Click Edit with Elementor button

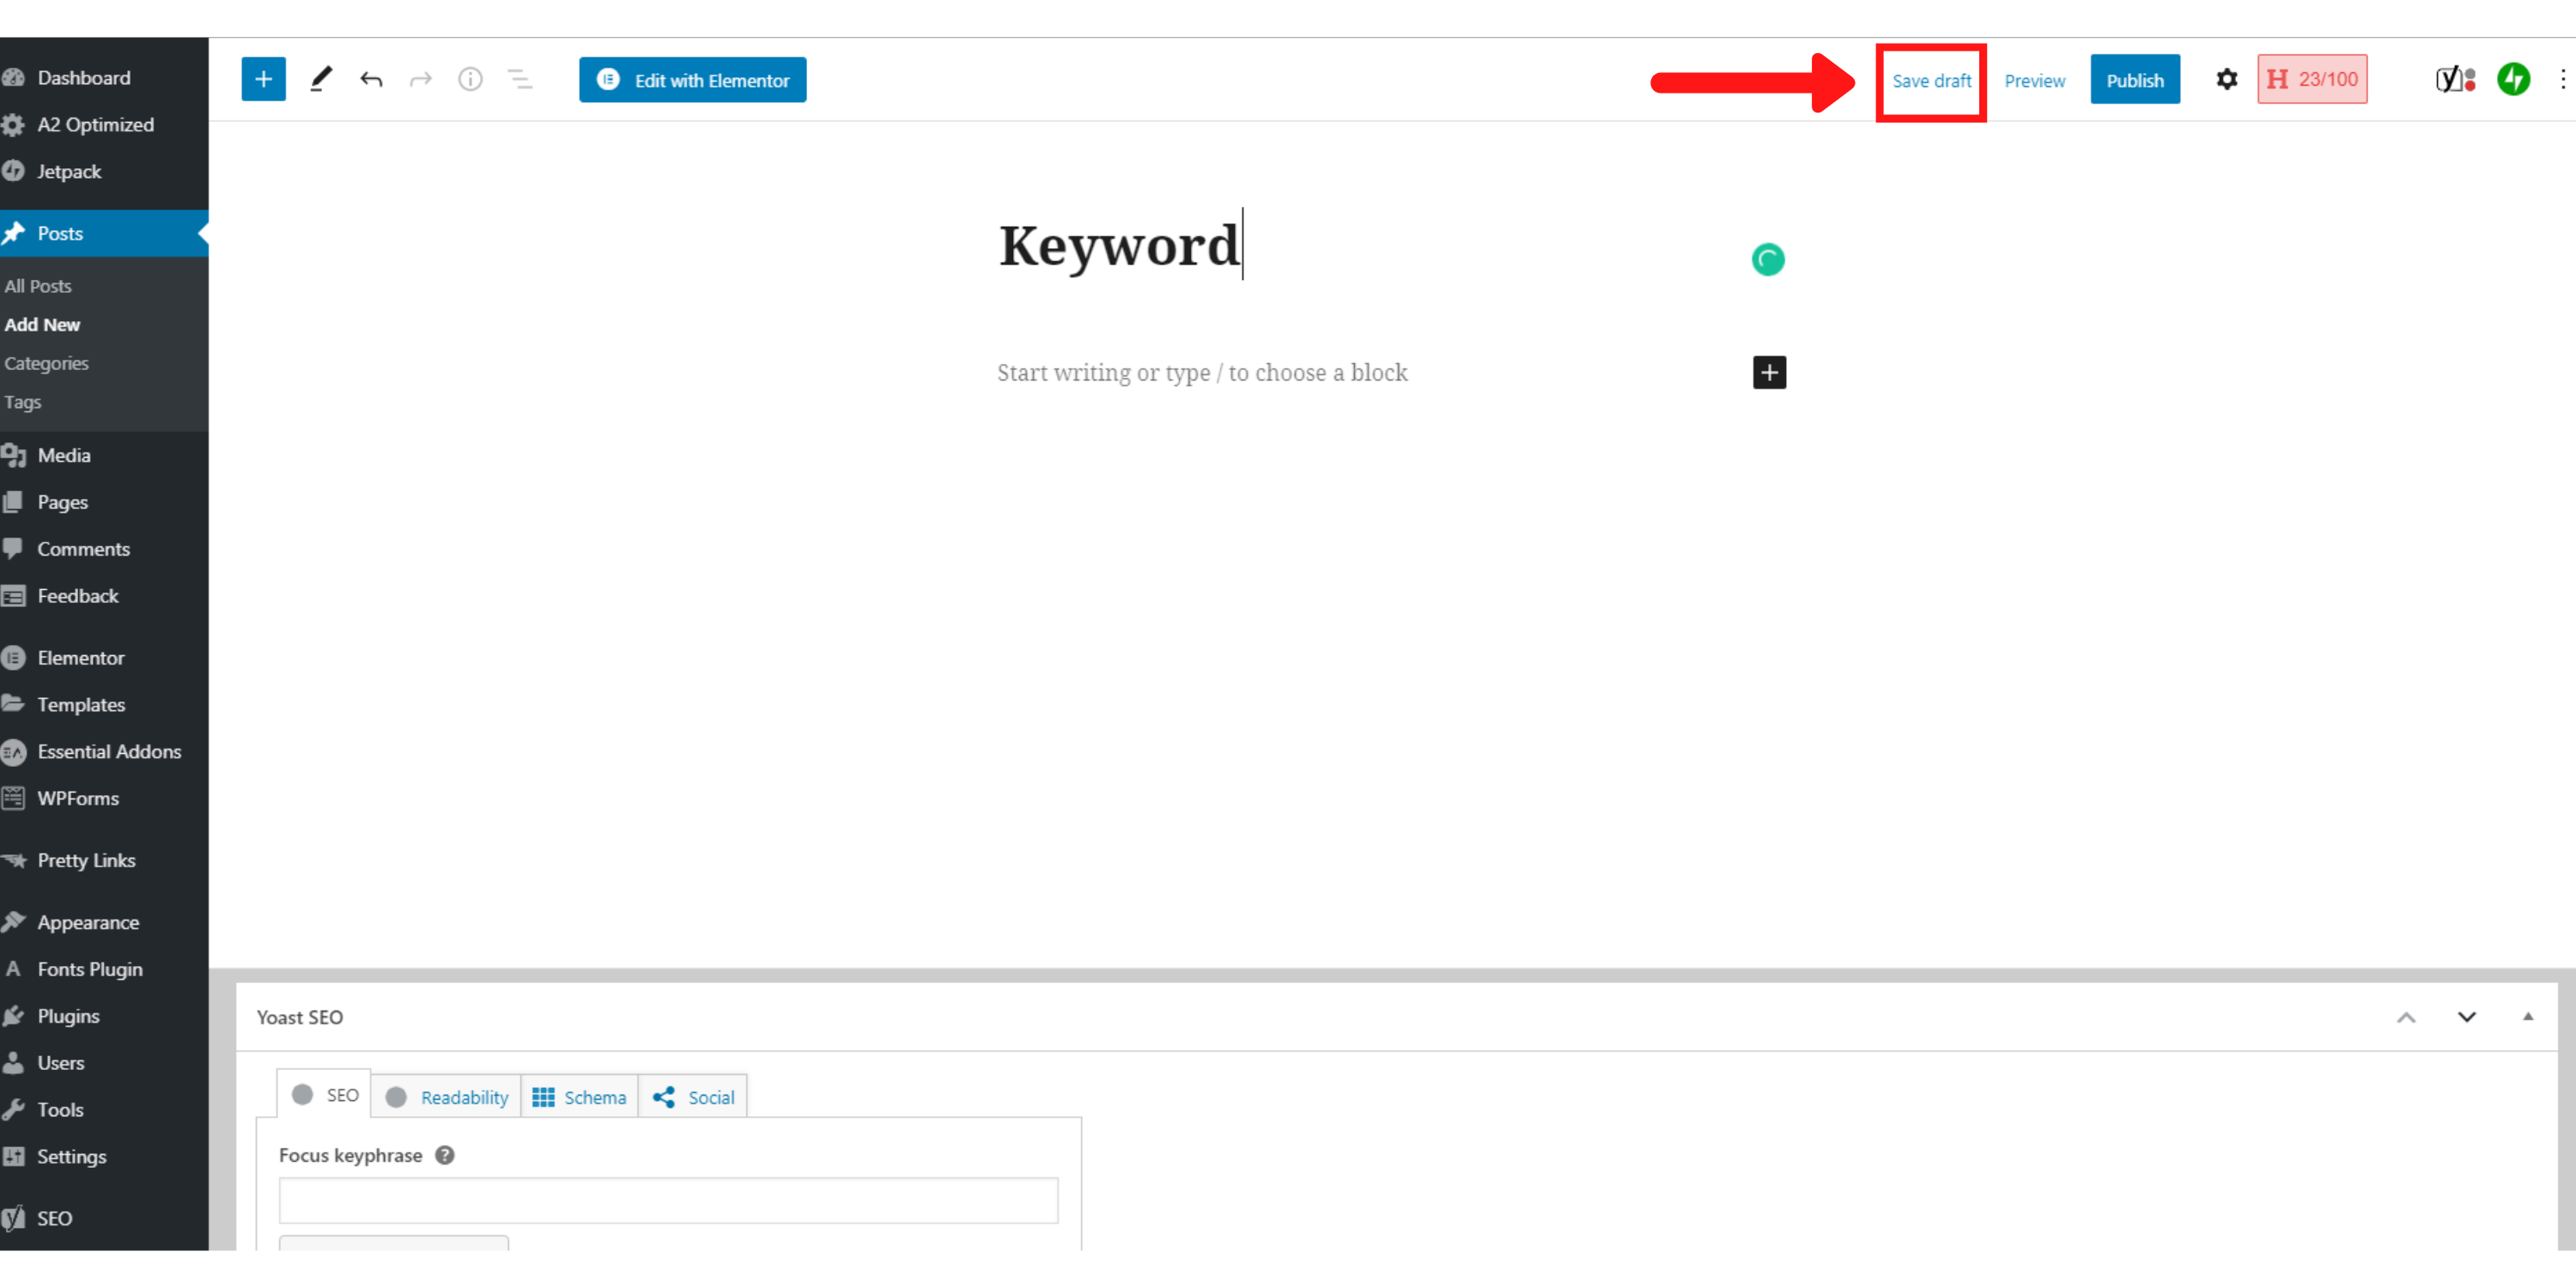(x=691, y=79)
